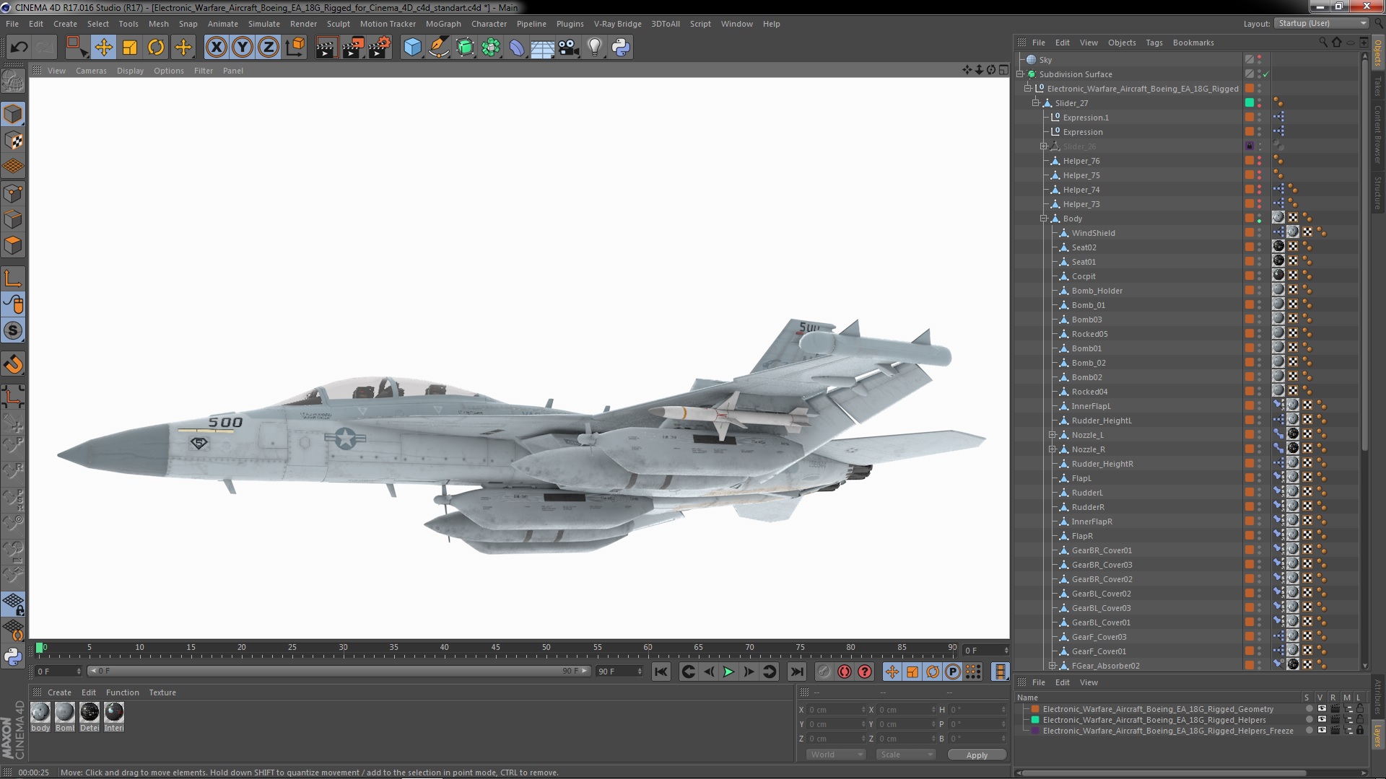The height and width of the screenshot is (779, 1386).
Task: Add a Light object
Action: point(594,48)
